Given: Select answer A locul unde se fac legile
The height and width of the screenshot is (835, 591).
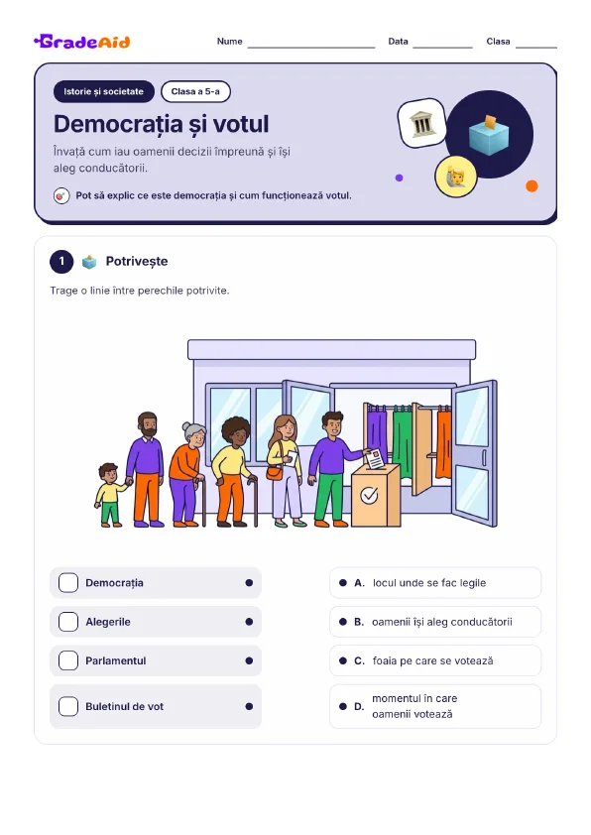Looking at the screenshot, I should click(435, 582).
